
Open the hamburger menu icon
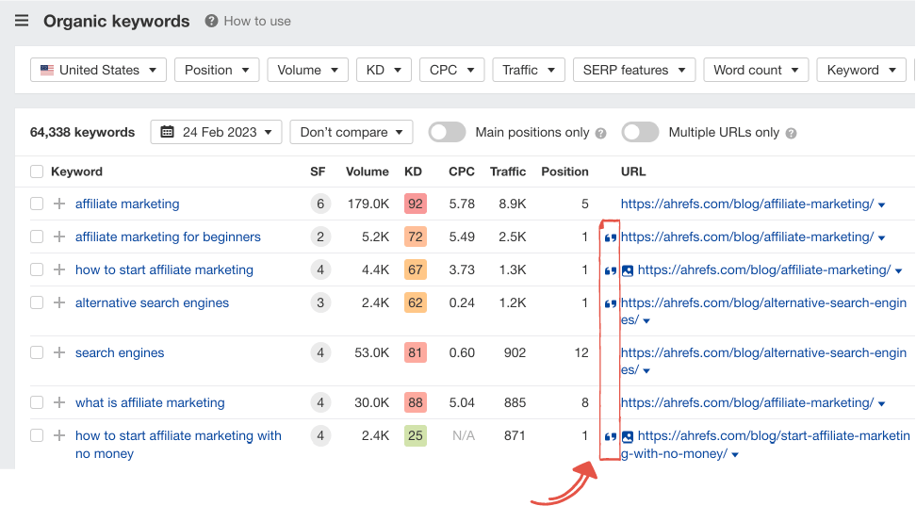pos(22,21)
